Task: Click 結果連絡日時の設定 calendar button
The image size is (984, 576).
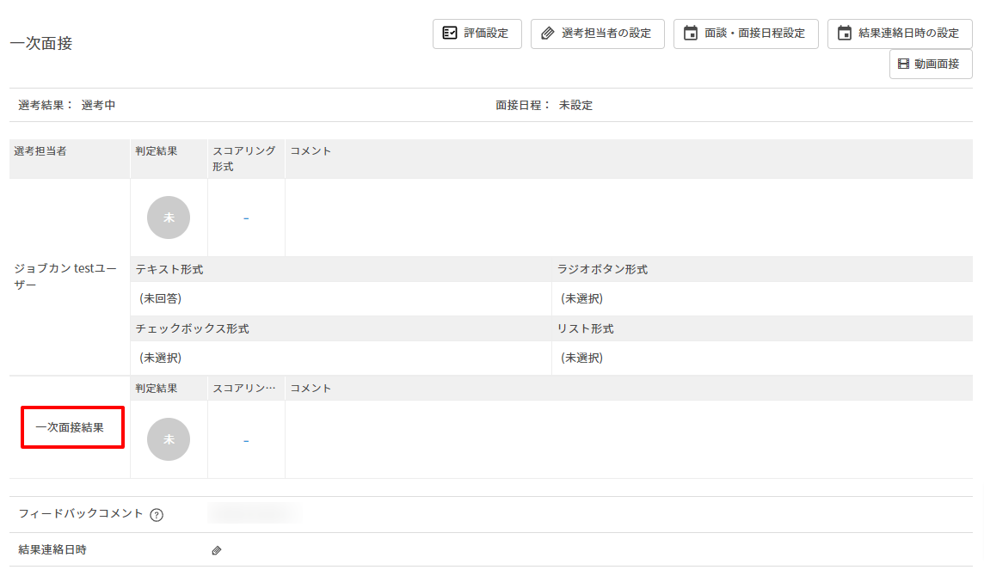Action: [900, 34]
